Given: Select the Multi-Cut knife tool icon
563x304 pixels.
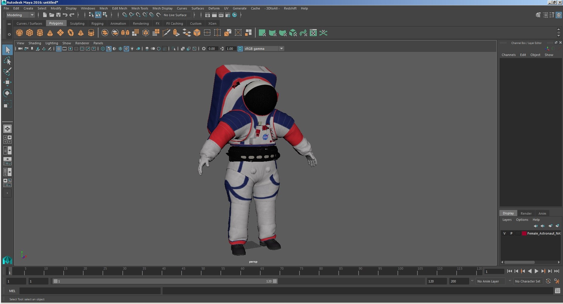Looking at the screenshot, I should click(166, 33).
